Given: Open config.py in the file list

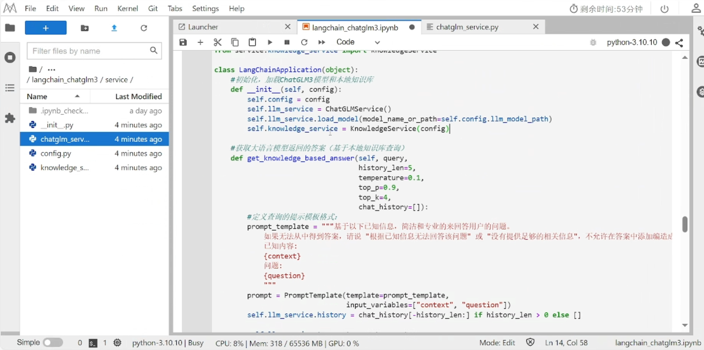Looking at the screenshot, I should pos(56,153).
